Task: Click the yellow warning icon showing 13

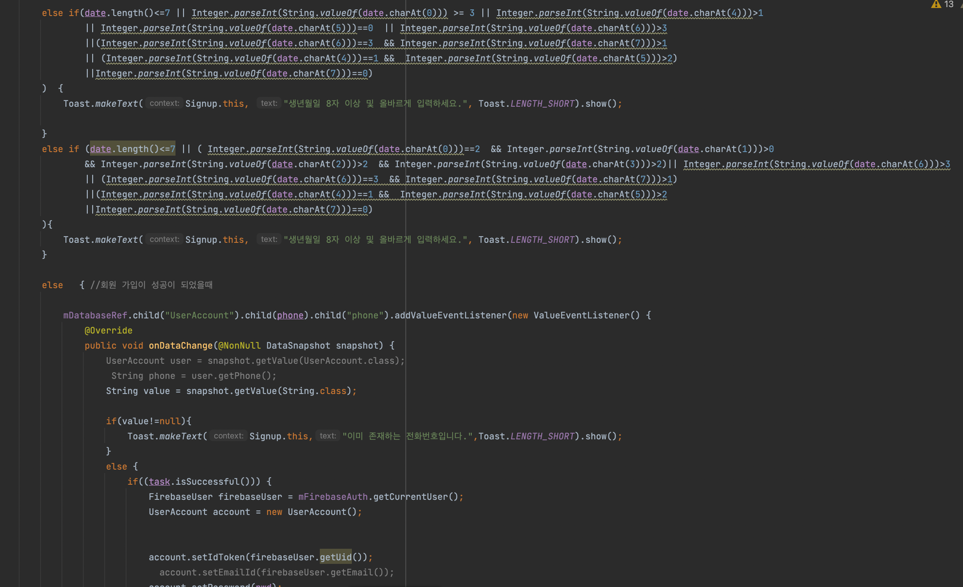Action: tap(936, 4)
